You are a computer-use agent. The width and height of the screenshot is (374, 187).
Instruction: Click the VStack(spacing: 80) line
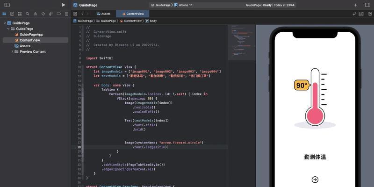(x=137, y=98)
